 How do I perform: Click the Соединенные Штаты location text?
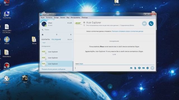tap(127, 25)
